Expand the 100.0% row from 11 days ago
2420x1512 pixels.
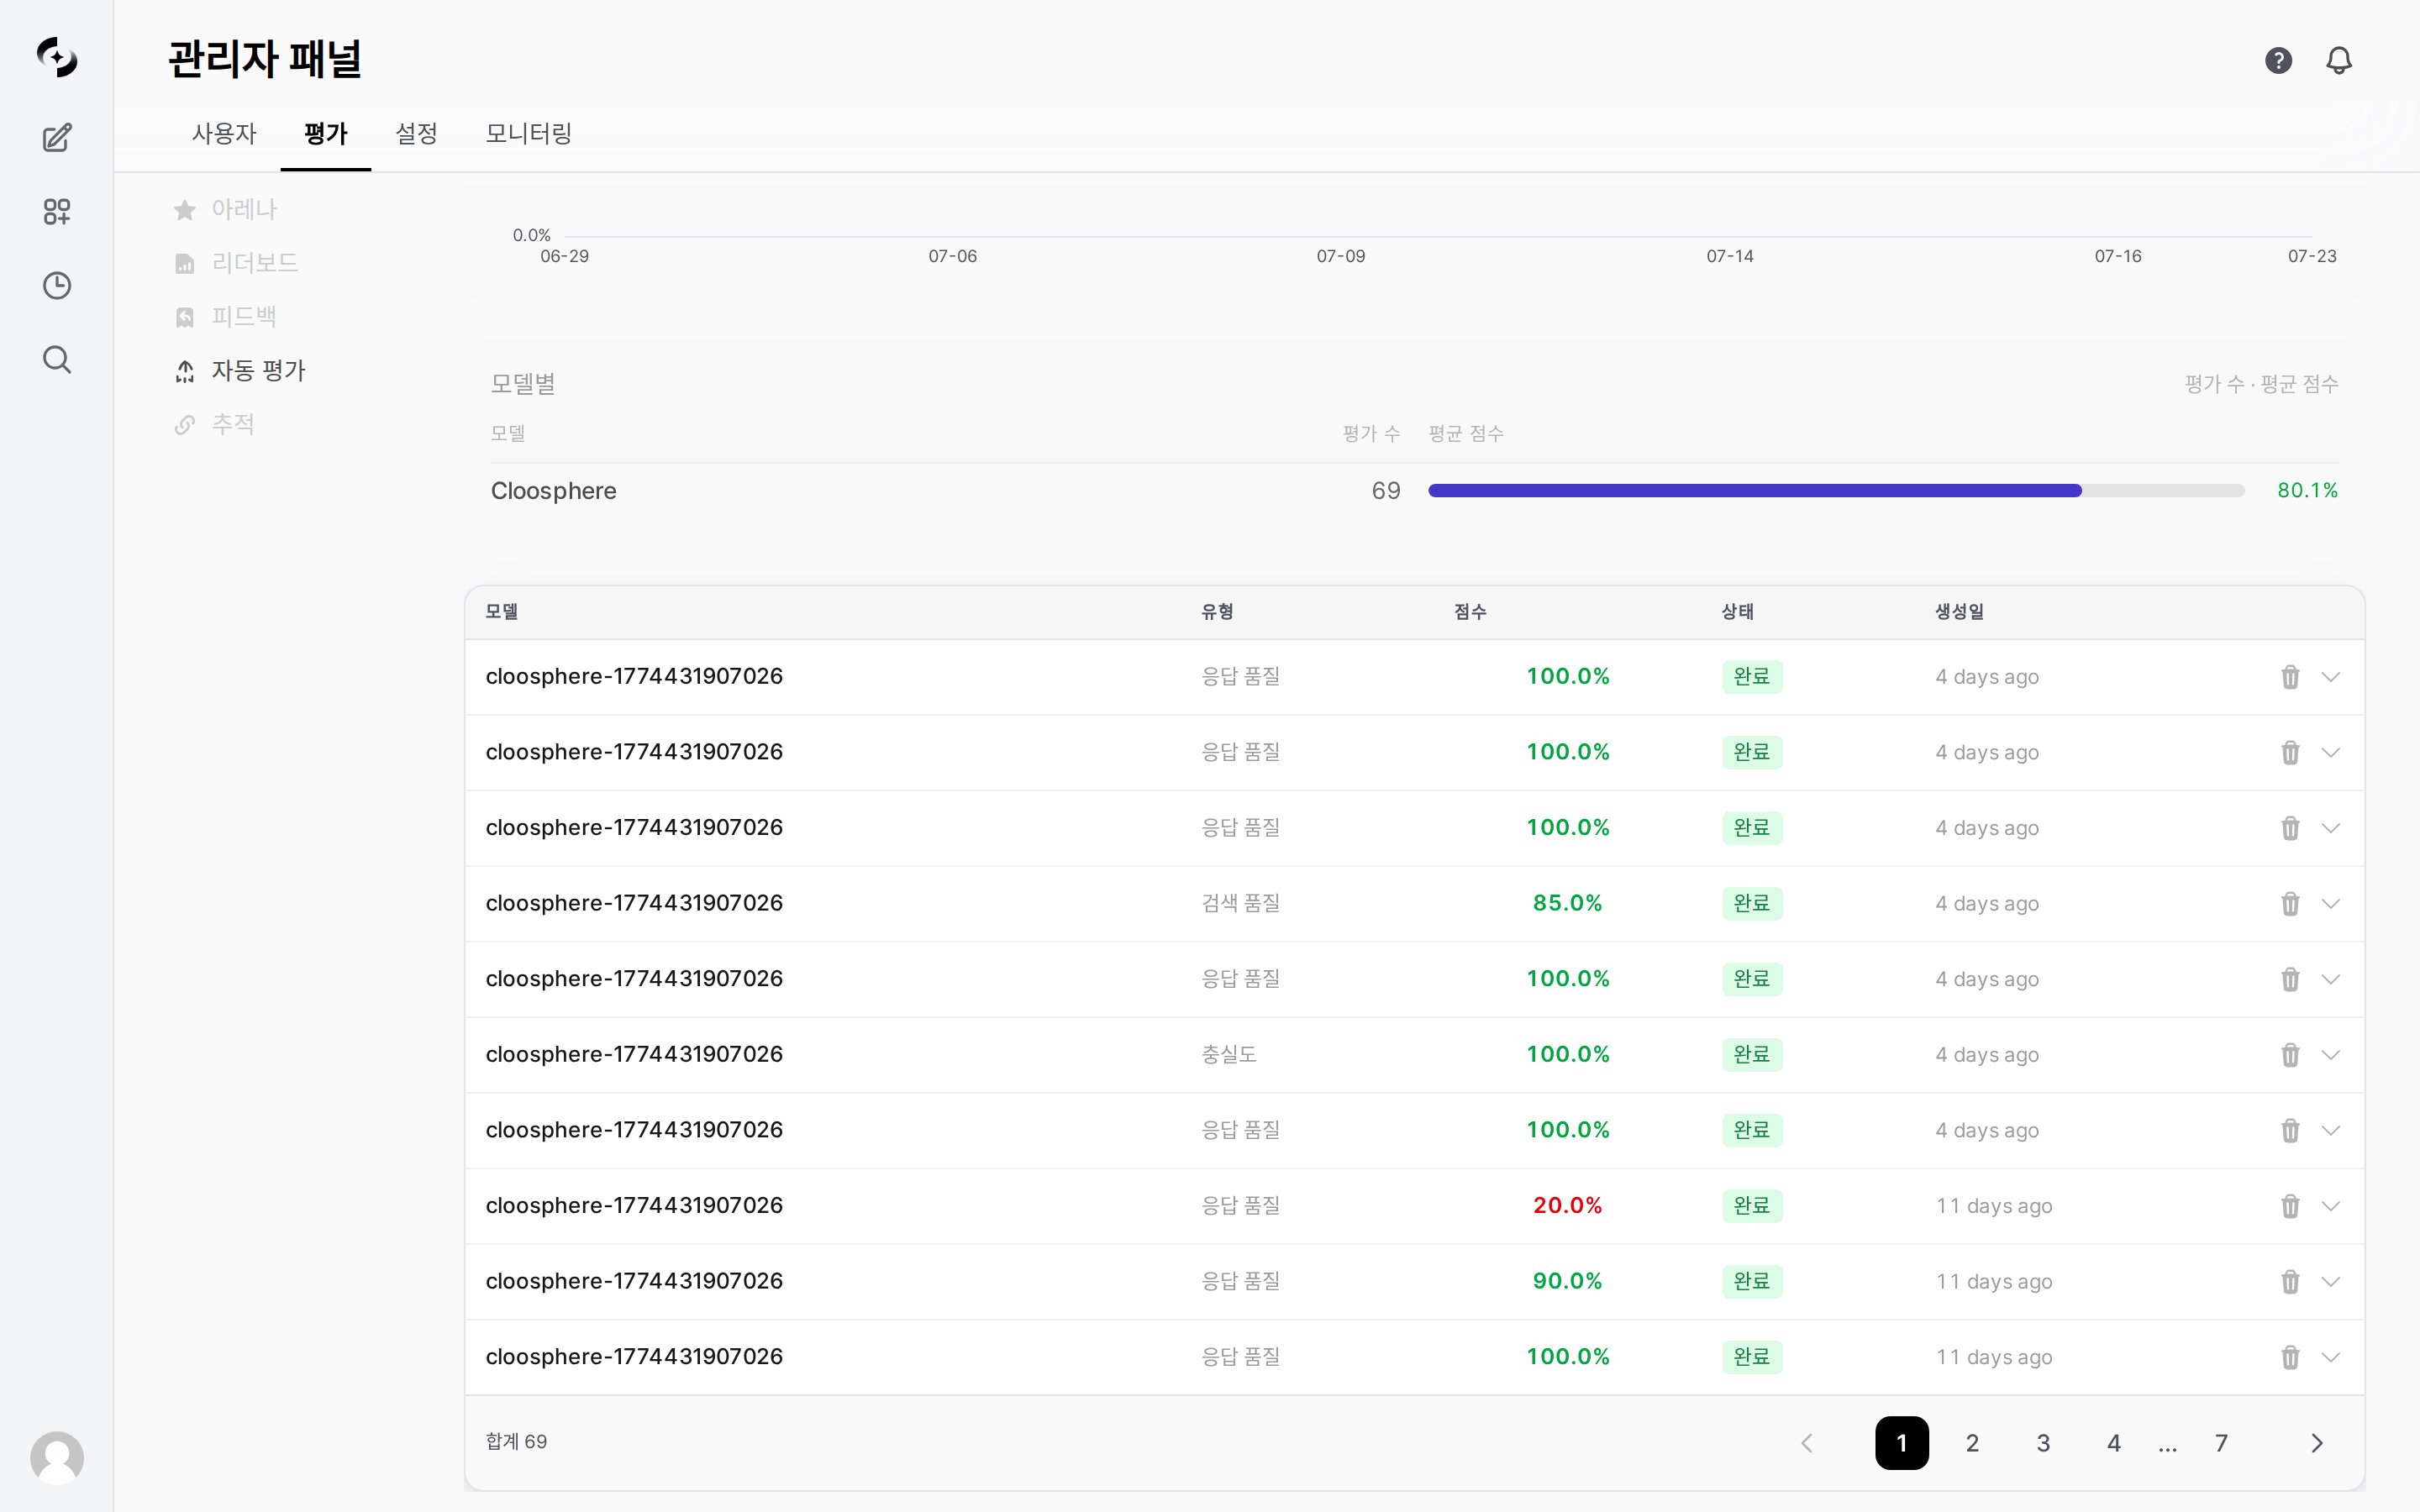coord(2331,1357)
